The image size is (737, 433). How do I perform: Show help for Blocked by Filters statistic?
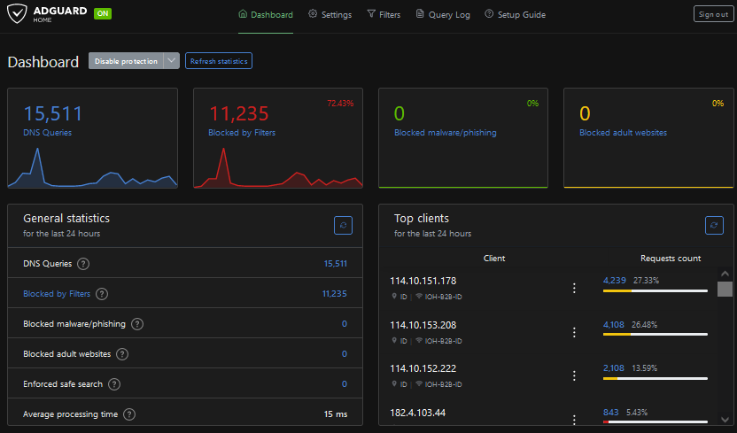102,294
